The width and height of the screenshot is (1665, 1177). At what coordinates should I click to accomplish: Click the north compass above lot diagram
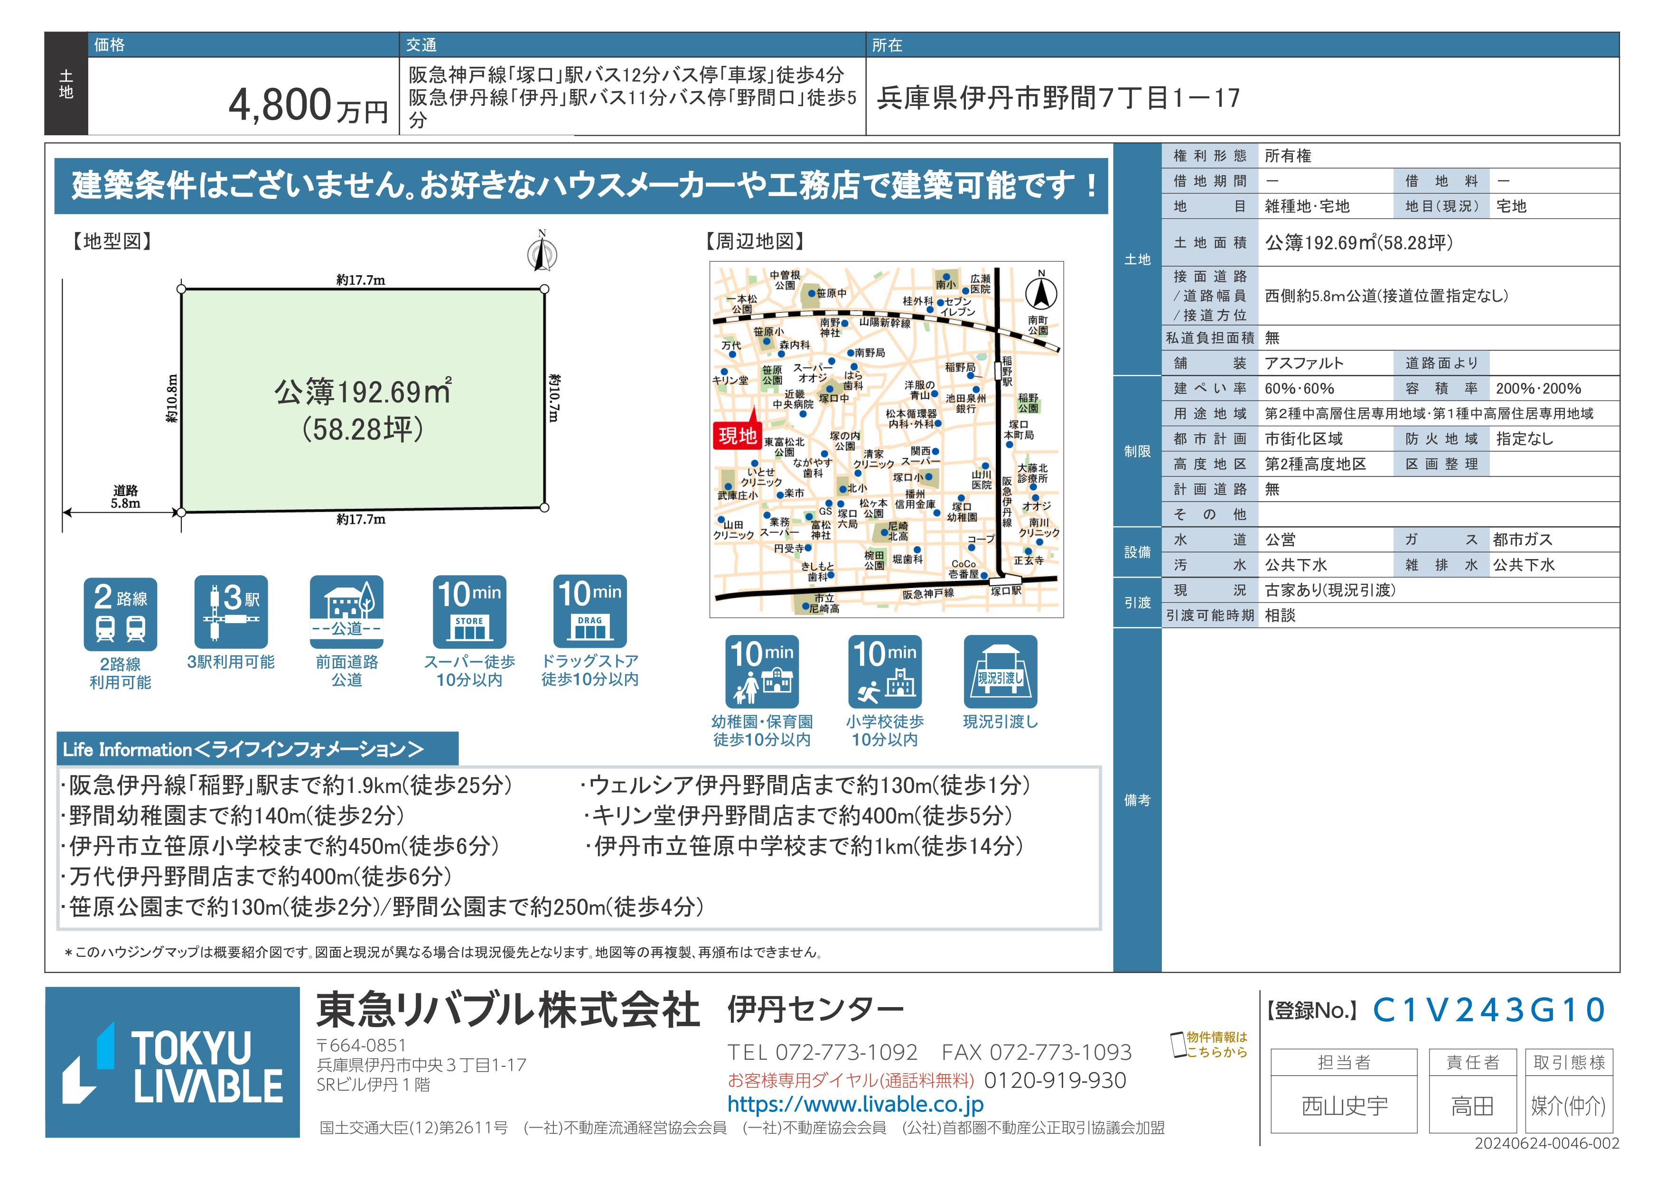click(542, 252)
